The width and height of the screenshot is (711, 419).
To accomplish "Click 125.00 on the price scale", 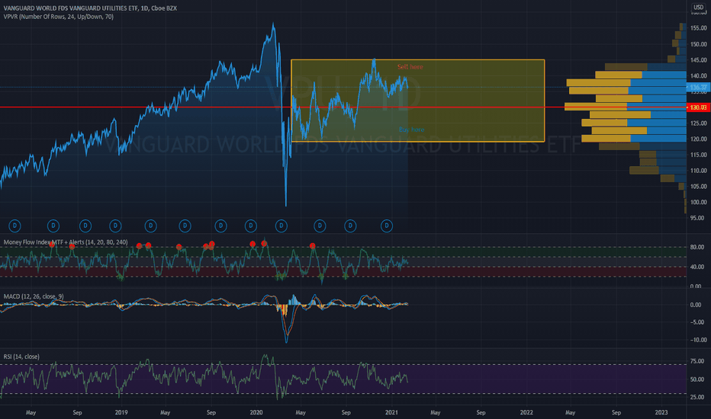I will (698, 123).
